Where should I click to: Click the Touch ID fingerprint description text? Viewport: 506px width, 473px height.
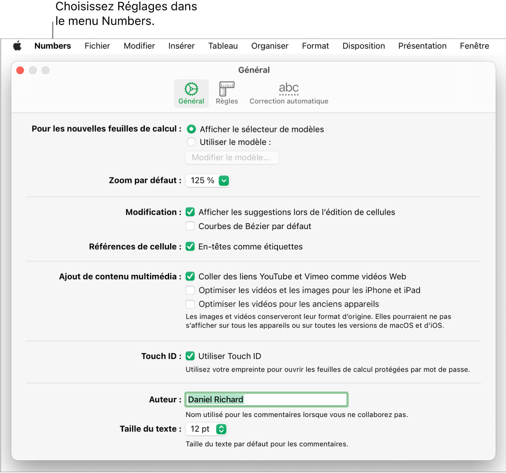click(x=328, y=369)
